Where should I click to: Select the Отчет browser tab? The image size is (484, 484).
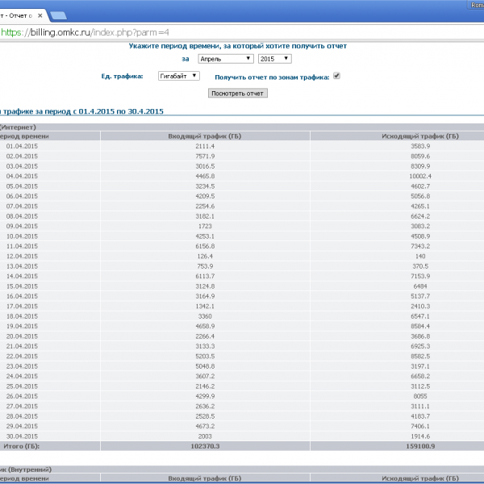click(x=19, y=15)
